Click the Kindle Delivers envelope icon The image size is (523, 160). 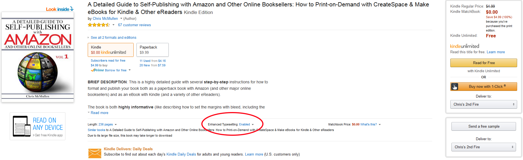95,153
